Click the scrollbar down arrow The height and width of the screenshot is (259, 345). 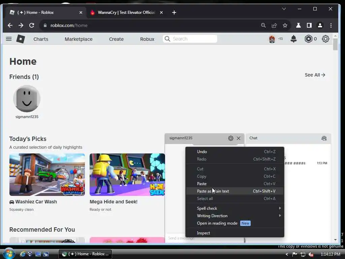[x=335, y=240]
